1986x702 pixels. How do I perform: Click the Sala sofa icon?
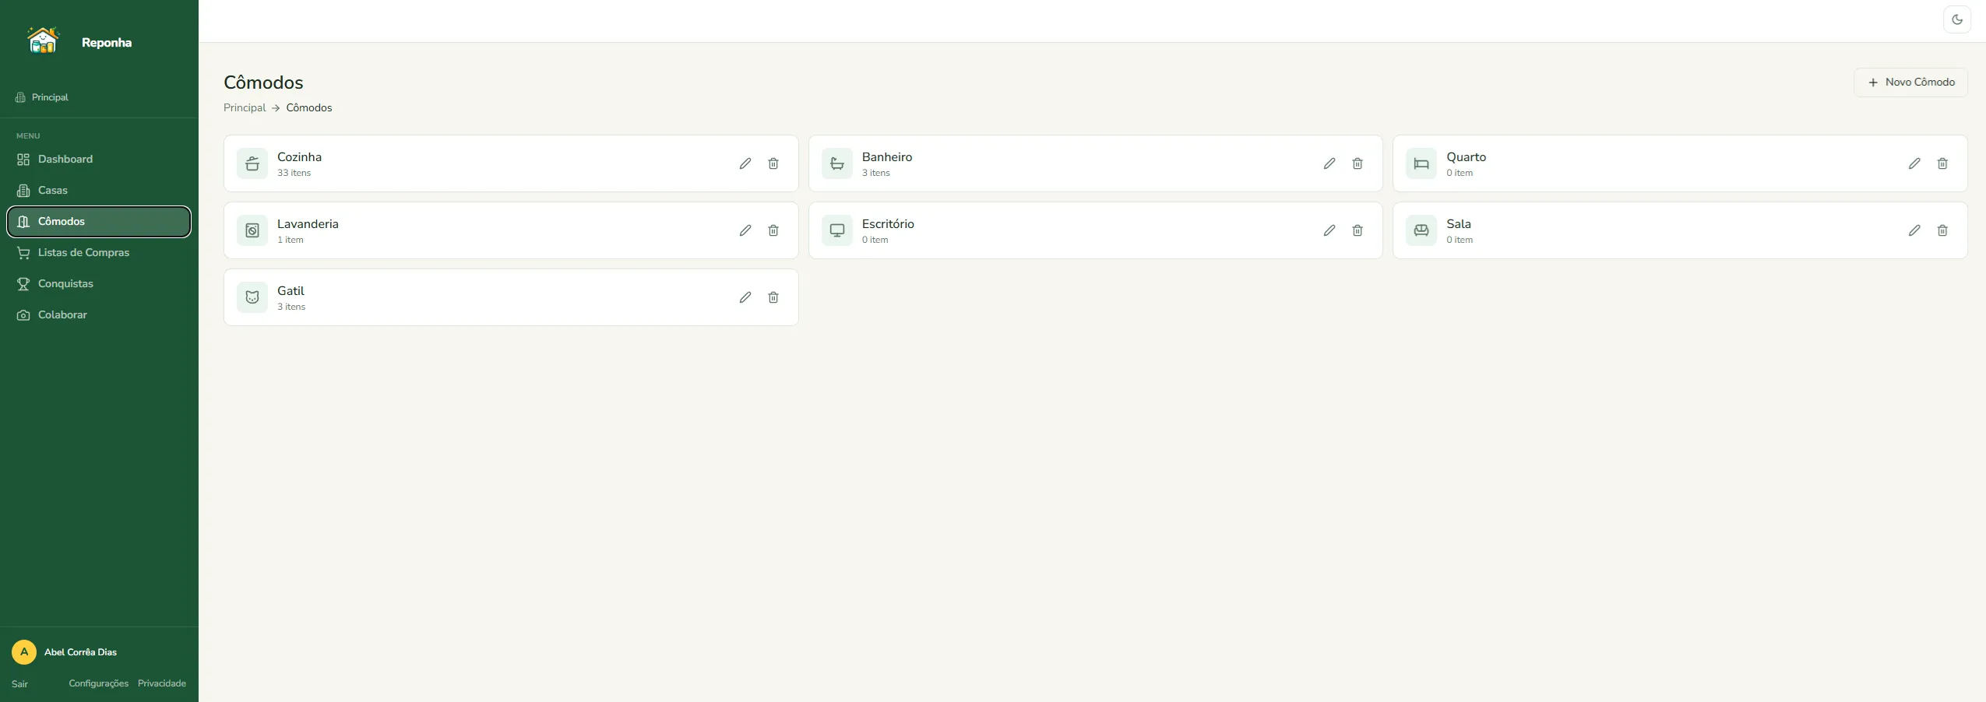click(x=1421, y=230)
